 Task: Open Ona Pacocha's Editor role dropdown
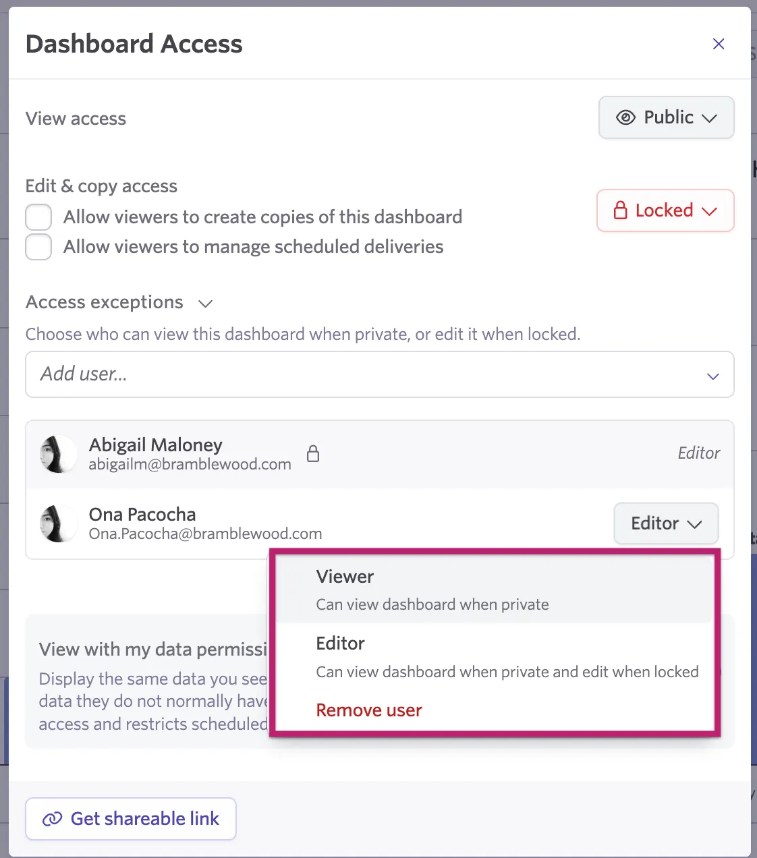[666, 523]
